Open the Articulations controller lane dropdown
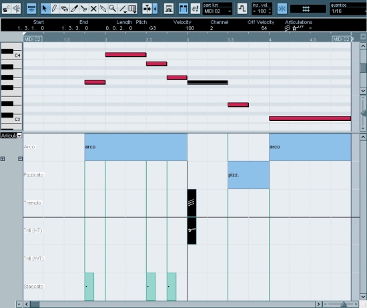 click(11, 136)
